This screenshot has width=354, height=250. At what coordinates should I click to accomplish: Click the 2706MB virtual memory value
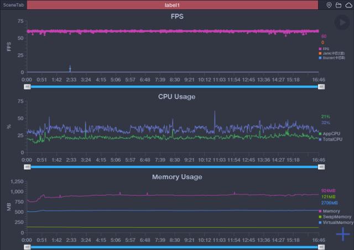pyautogui.click(x=330, y=203)
